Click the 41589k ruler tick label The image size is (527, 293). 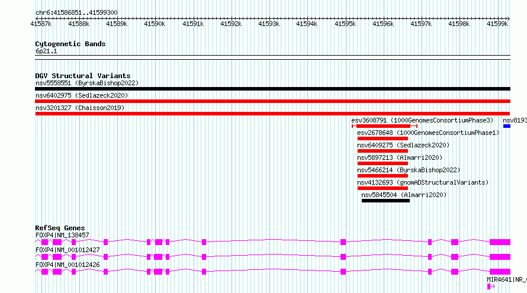pos(117,24)
